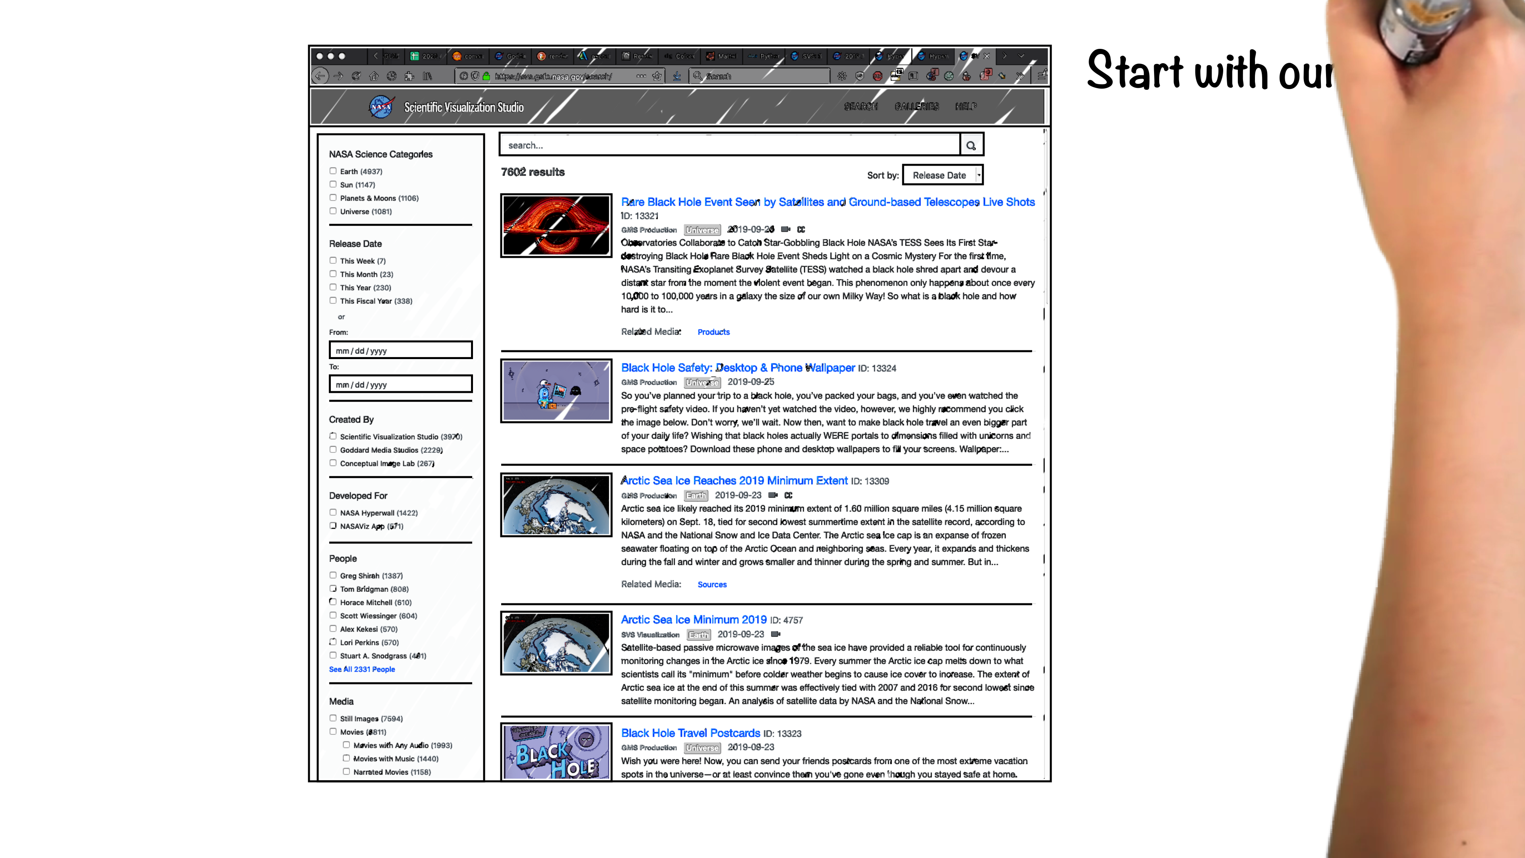Bookmark page with the star icon

tap(656, 76)
